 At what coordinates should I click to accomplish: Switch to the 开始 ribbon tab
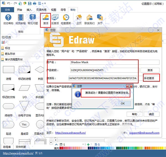coord(19,10)
